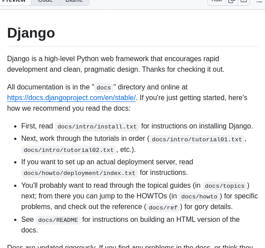
Task: Click docs/intro/tutorial01.txt code text
Action: point(197,139)
